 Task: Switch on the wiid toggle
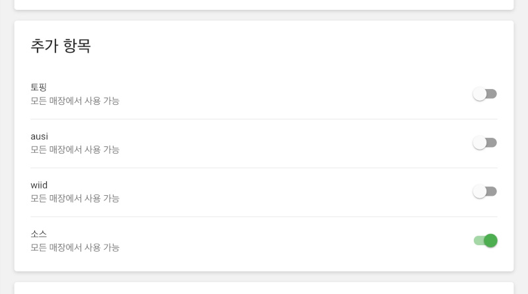click(x=484, y=192)
